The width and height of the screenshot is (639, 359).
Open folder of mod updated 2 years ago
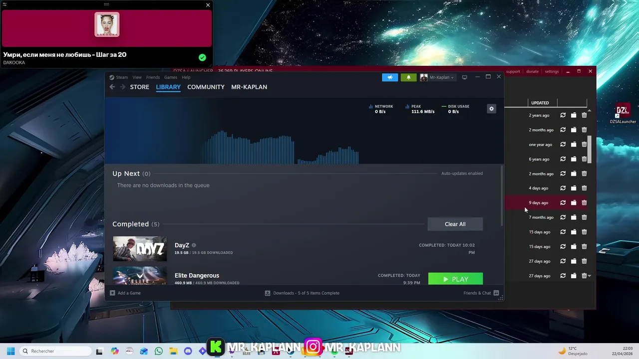click(574, 115)
